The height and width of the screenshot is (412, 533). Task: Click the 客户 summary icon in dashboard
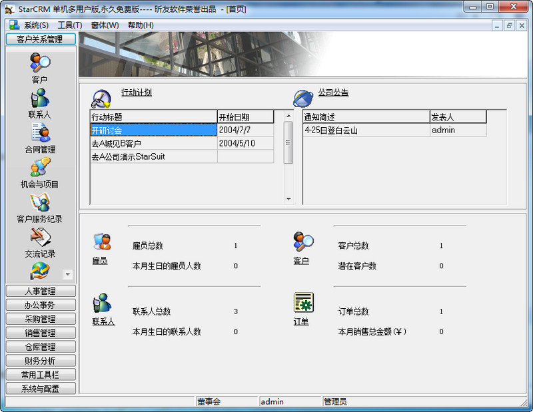click(x=303, y=242)
